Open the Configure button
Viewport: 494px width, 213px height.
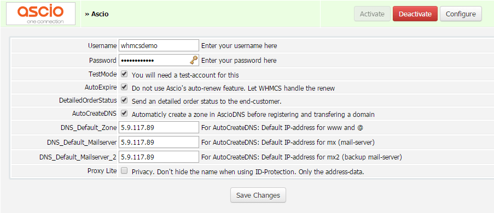coord(461,14)
